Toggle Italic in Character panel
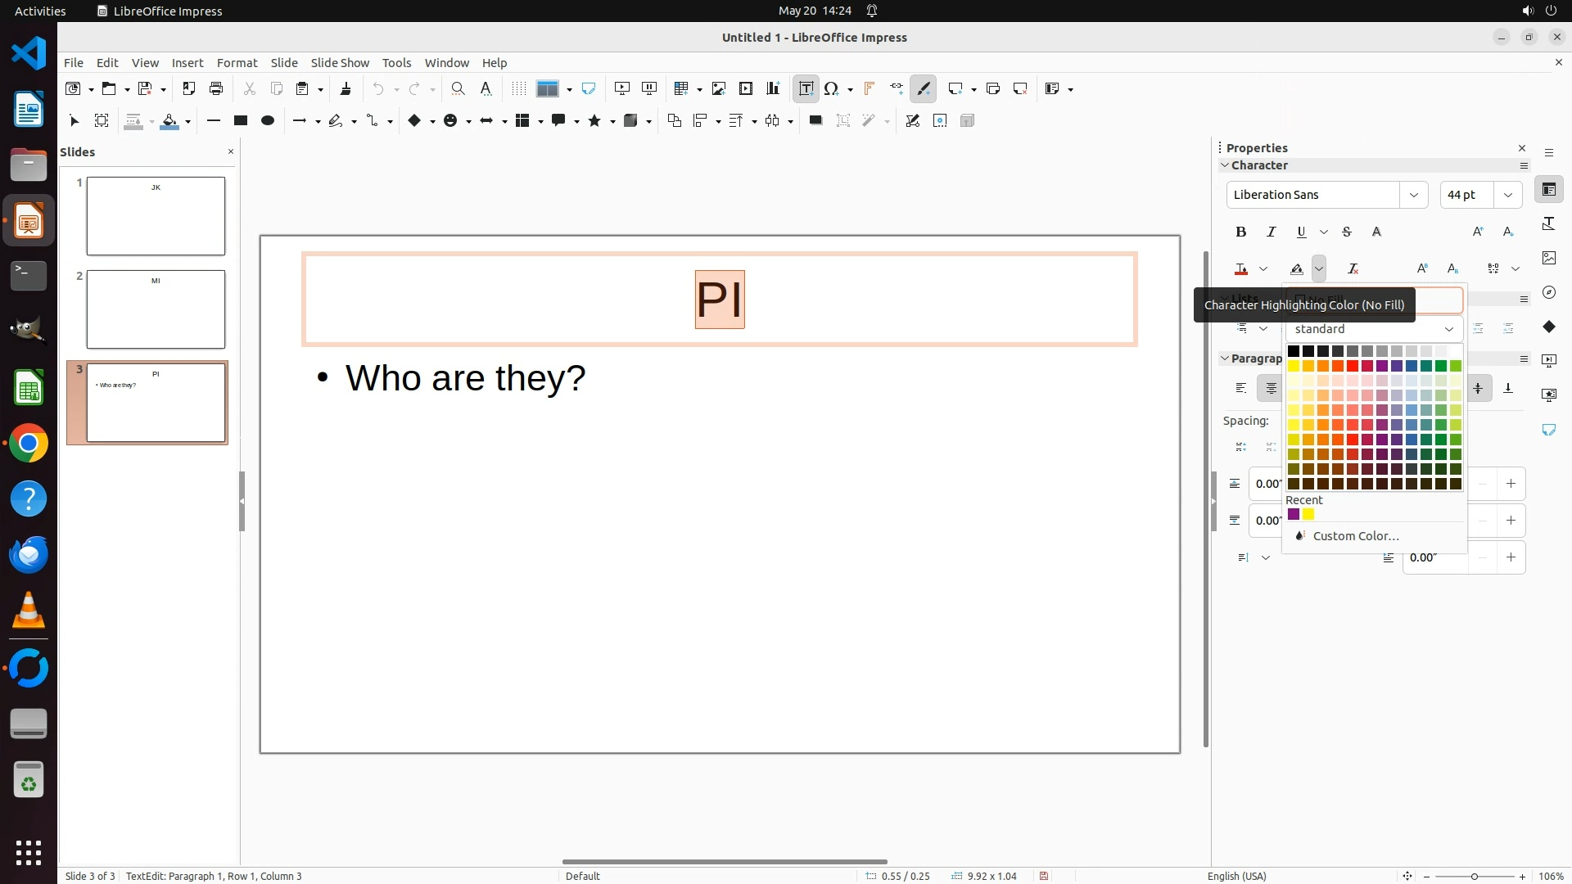The image size is (1572, 884). (1271, 232)
